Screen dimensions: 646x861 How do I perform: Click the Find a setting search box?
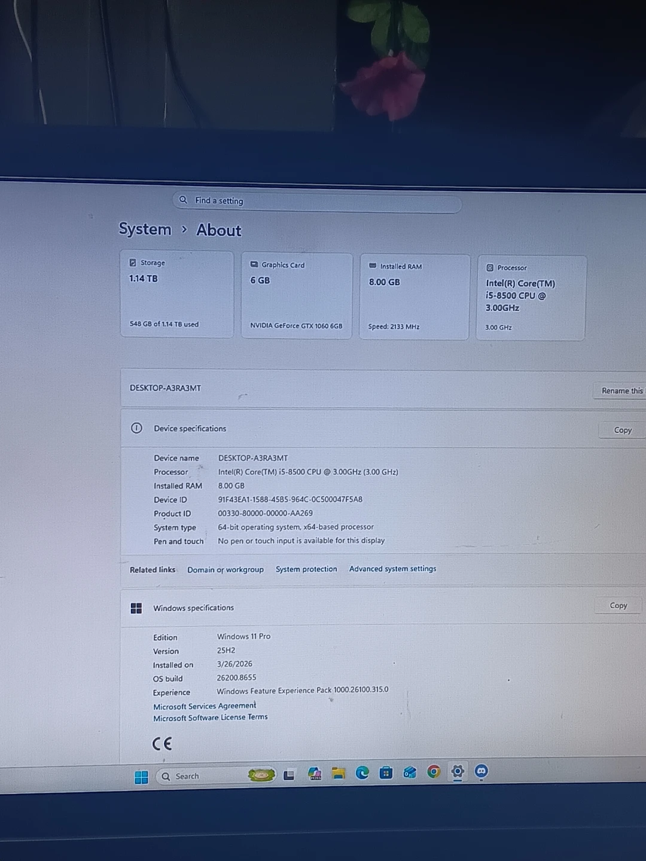[317, 202]
